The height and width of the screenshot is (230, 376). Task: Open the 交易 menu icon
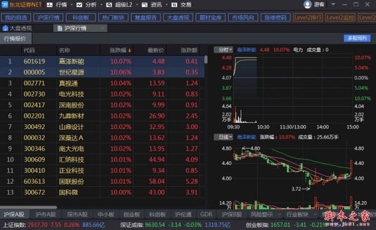coord(174,5)
